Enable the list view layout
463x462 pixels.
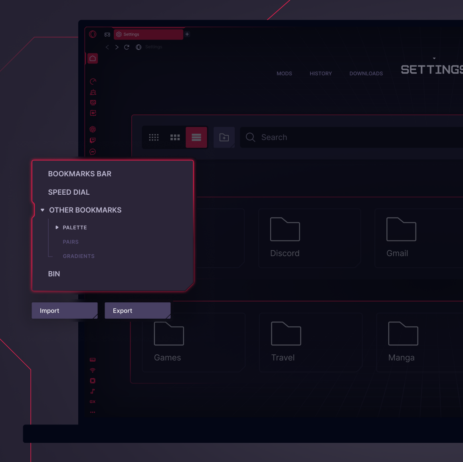pos(196,137)
